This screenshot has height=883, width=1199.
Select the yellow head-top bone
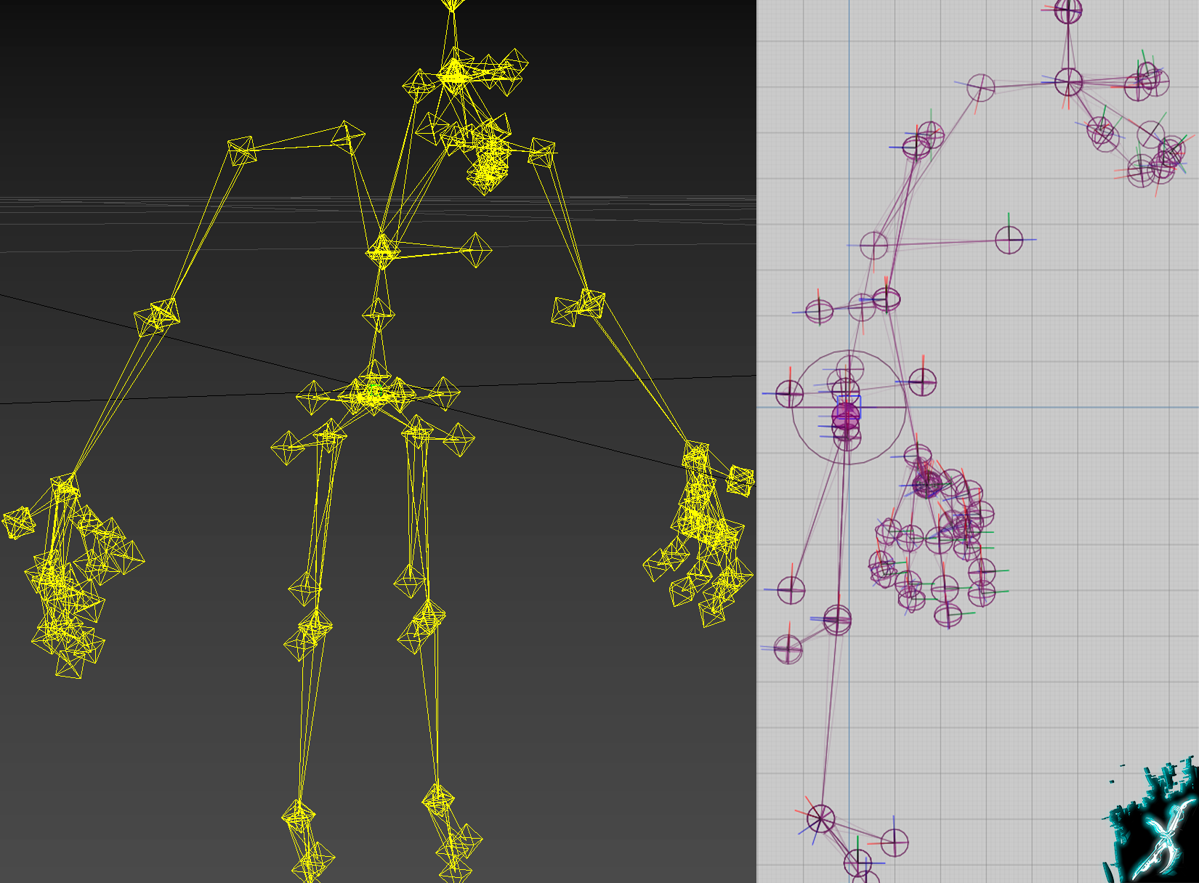(x=453, y=4)
